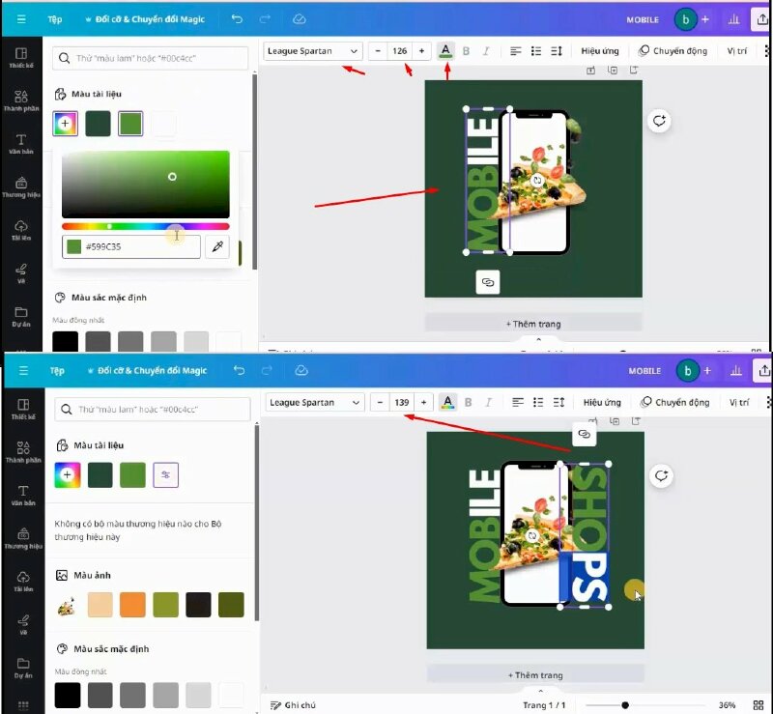Viewport: 773px width, 714px height.
Task: Open line spacing icon in toolbar with size 139
Action: [558, 402]
